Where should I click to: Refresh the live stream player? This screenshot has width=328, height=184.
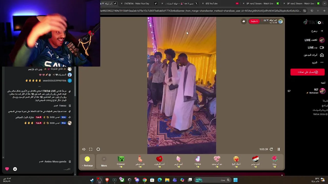click(271, 149)
